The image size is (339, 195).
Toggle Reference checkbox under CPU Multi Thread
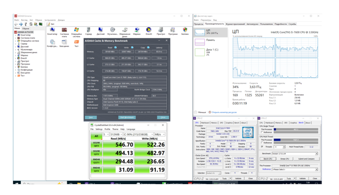pyautogui.click(x=262, y=143)
